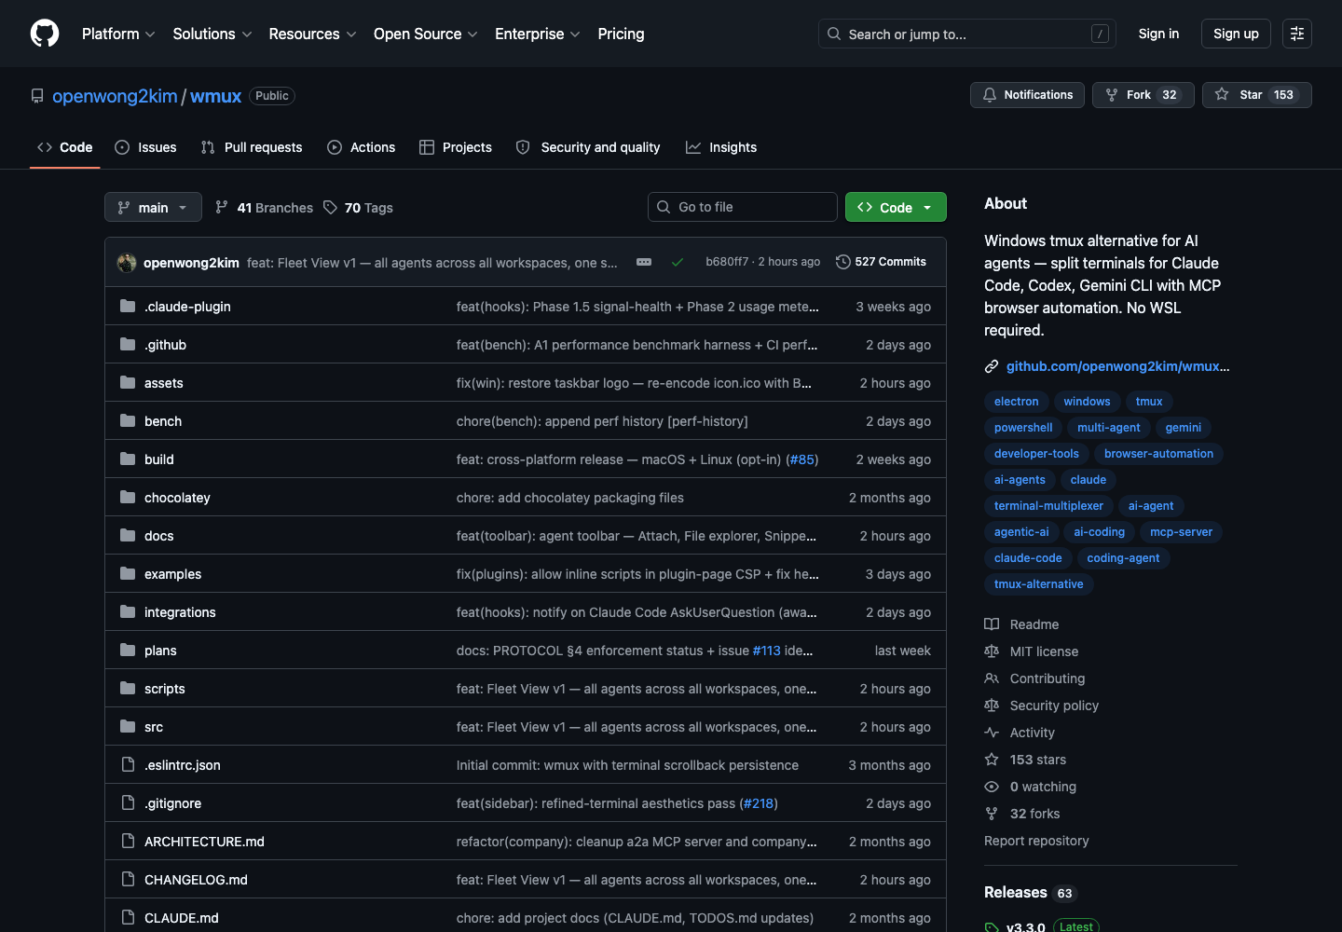This screenshot has width=1342, height=932.
Task: Open the #85 pull request link
Action: tap(802, 459)
